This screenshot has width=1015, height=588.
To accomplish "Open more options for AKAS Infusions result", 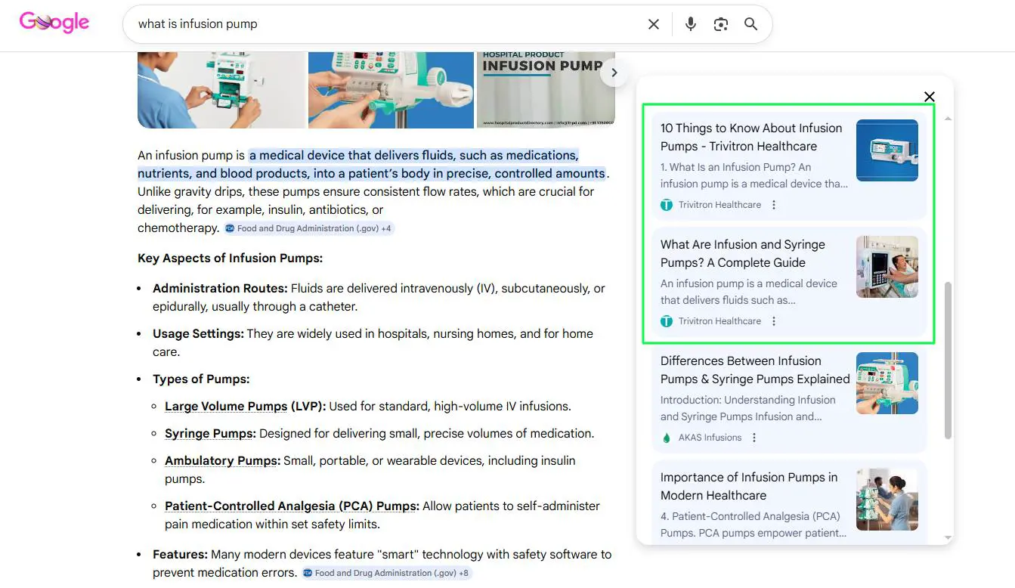I will click(x=754, y=438).
